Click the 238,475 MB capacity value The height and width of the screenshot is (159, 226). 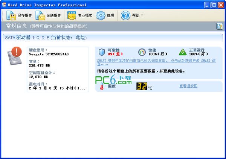point(39,65)
